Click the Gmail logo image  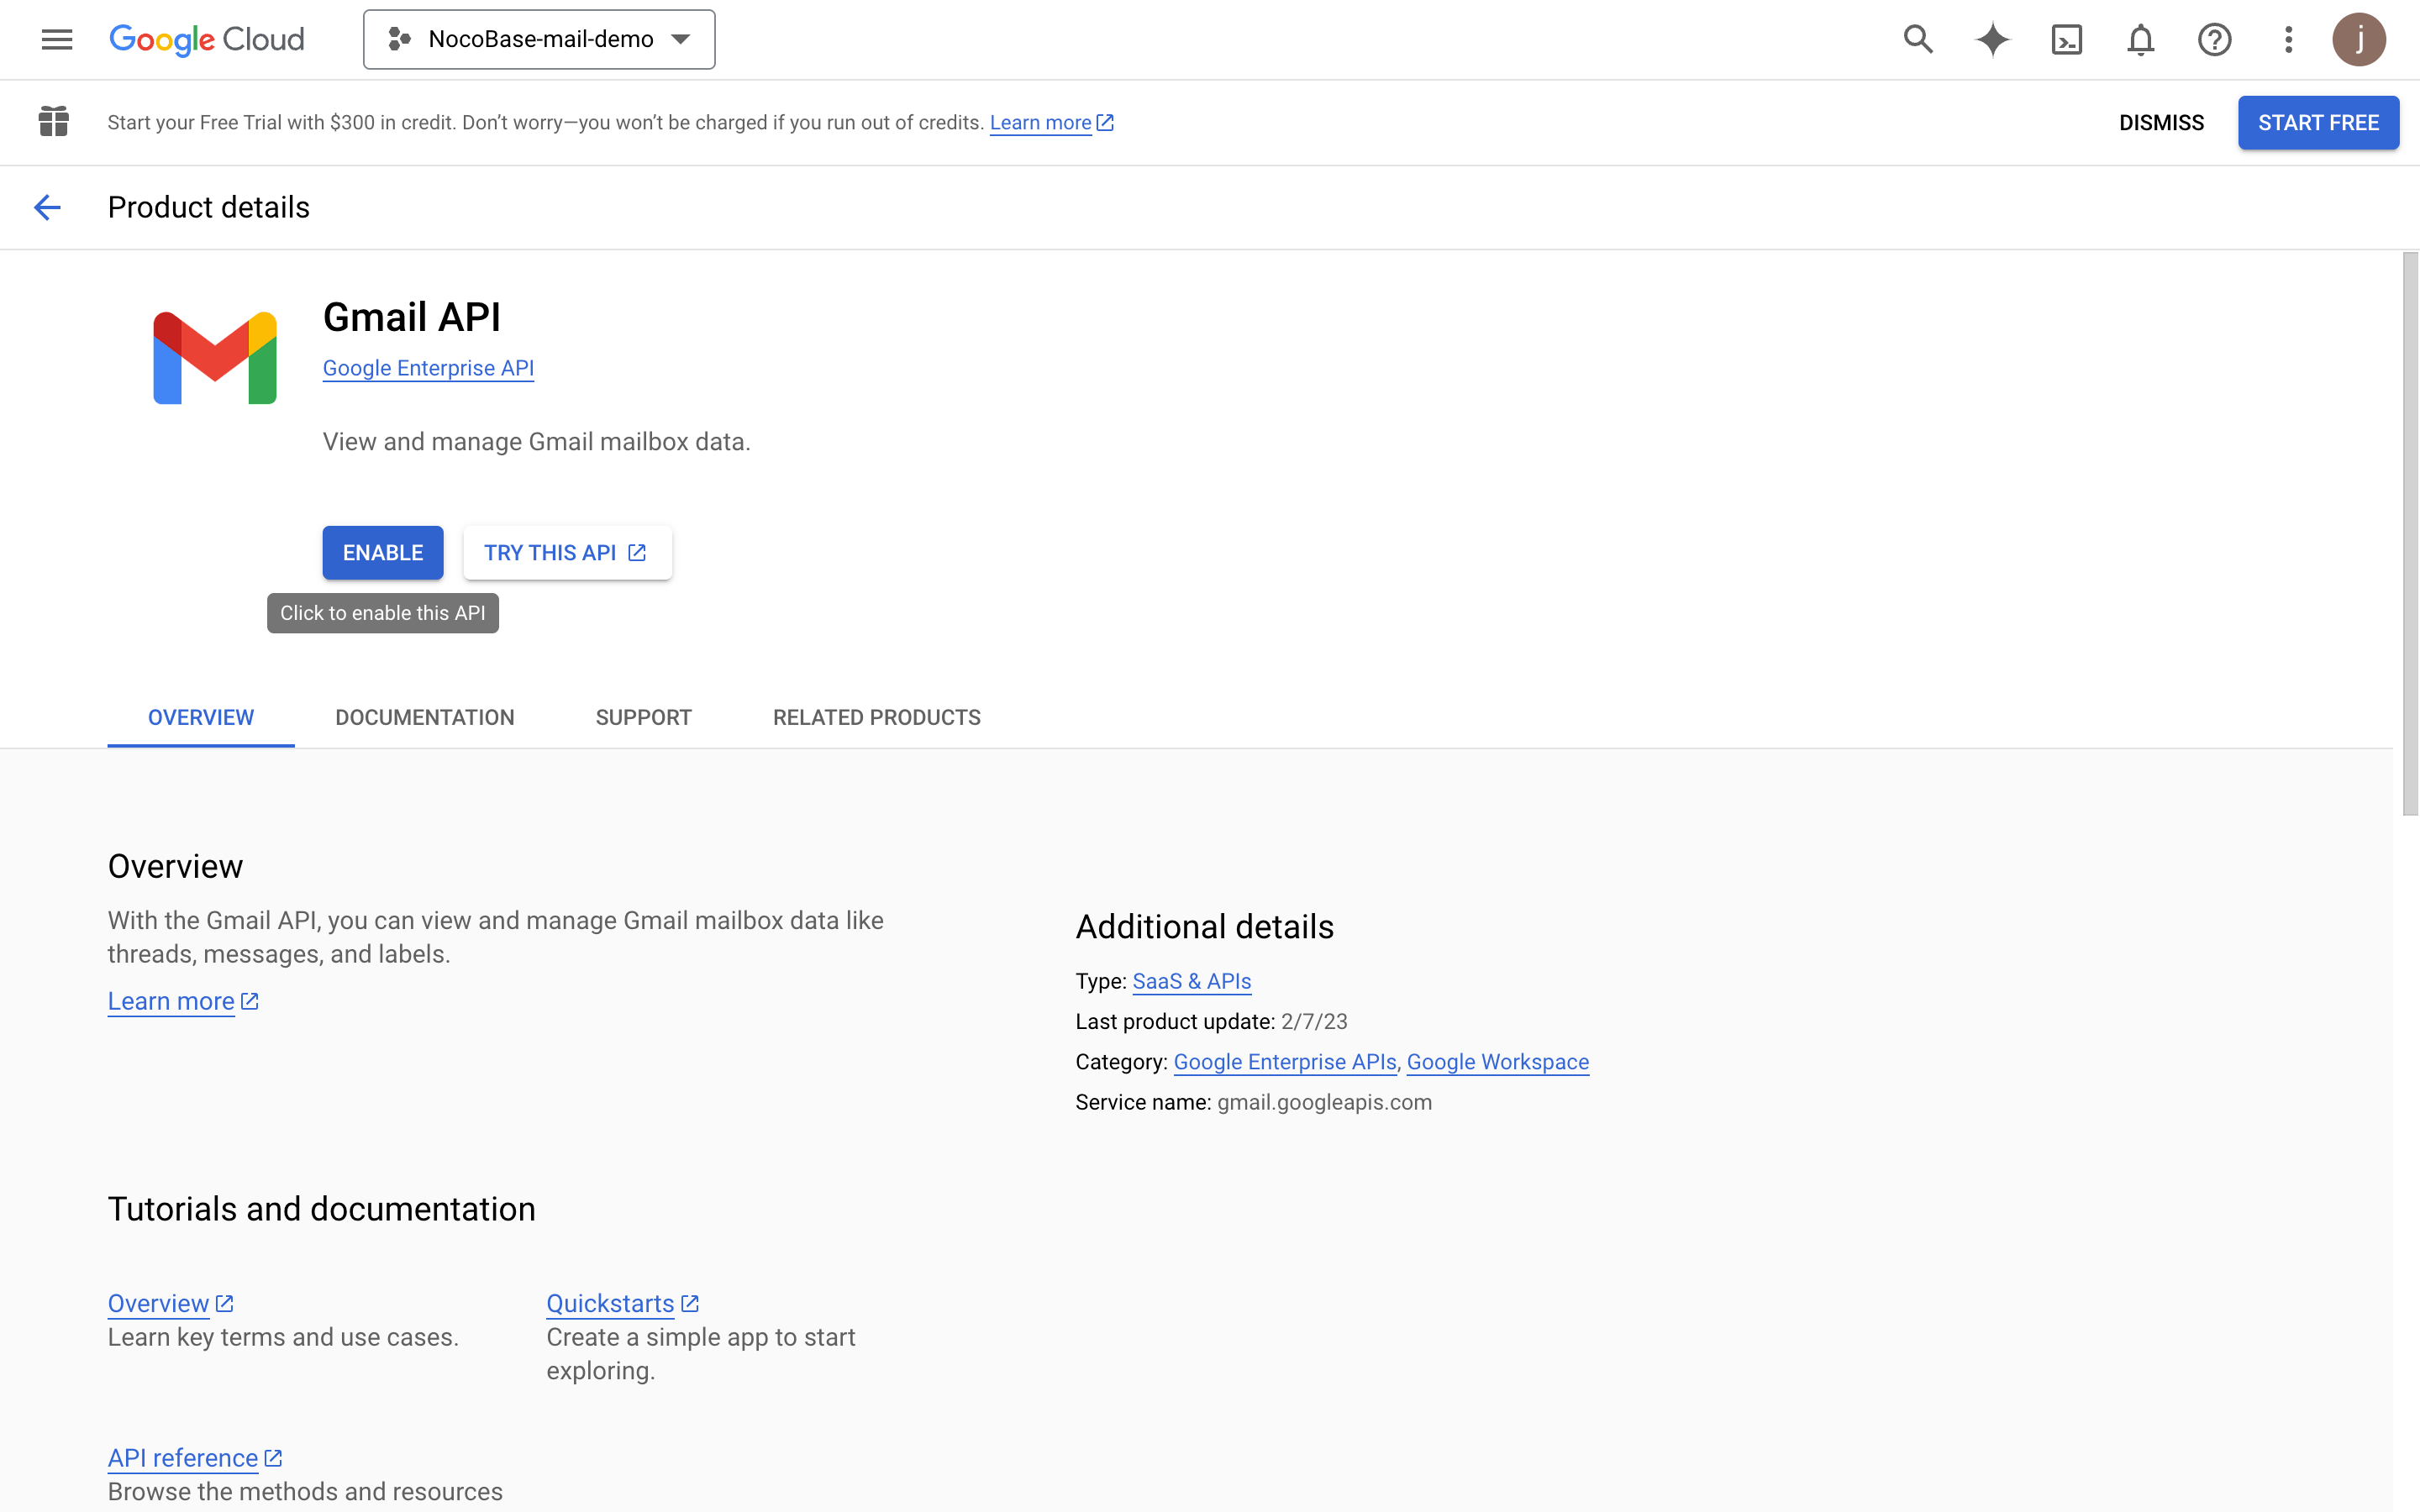(x=214, y=358)
